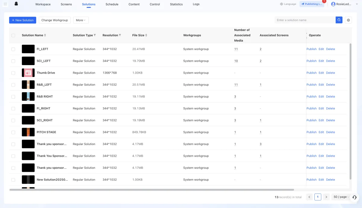Toggle the select-all header checkbox
The height and width of the screenshot is (208, 362).
(x=13, y=35)
